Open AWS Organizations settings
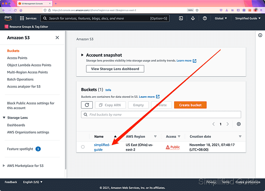This screenshot has width=265, height=191. tap(28, 132)
